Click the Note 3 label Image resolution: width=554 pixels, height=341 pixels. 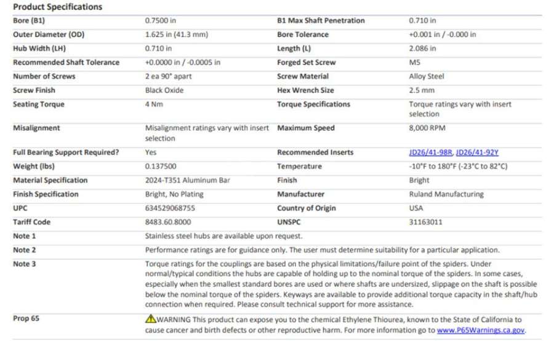point(25,264)
